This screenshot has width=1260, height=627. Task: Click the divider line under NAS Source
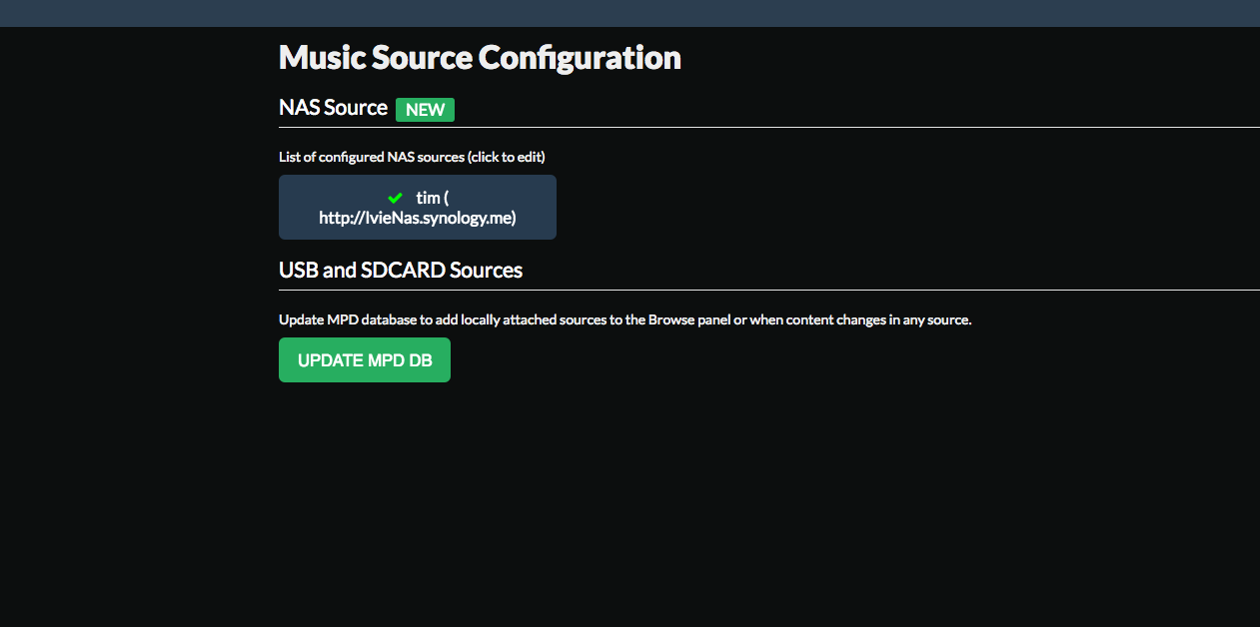769,127
